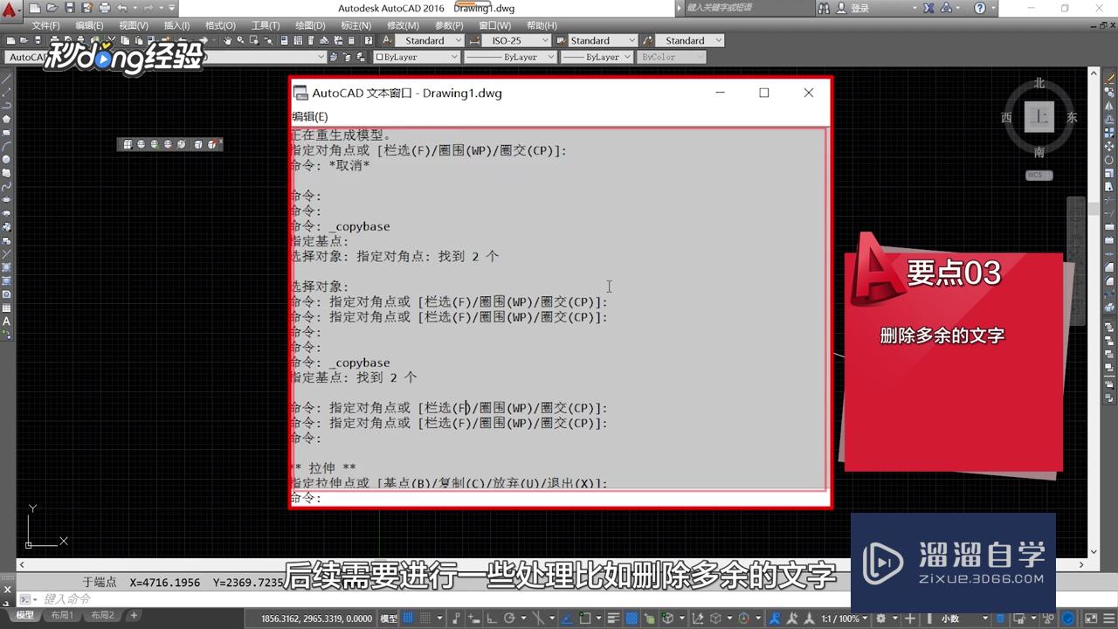
Task: Toggle 2D object snap in status bar
Action: (x=585, y=619)
